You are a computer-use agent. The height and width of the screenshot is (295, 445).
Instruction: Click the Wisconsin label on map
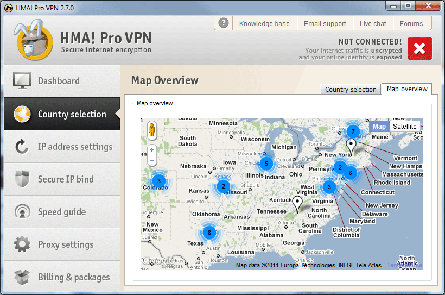[255, 139]
